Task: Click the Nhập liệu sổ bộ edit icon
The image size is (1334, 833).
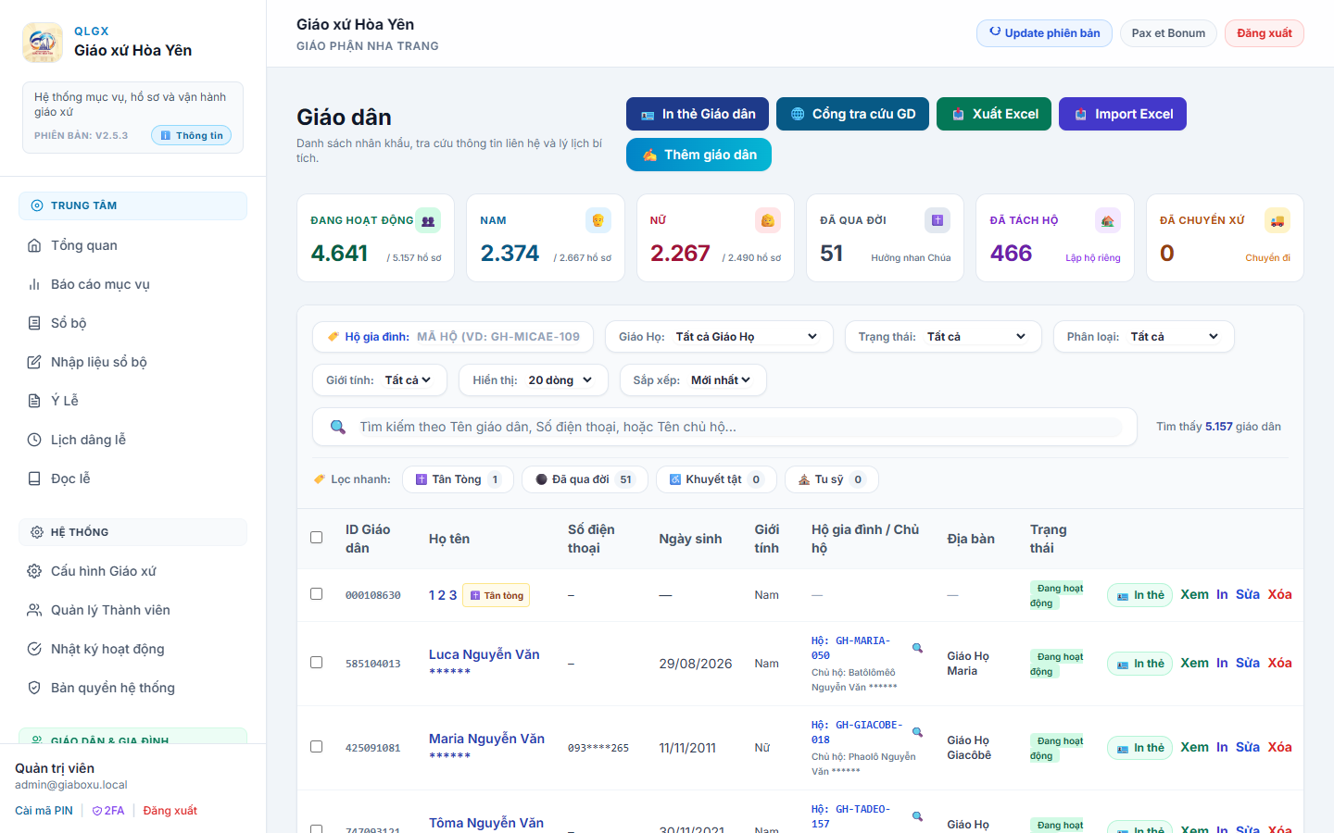Action: [x=34, y=362]
